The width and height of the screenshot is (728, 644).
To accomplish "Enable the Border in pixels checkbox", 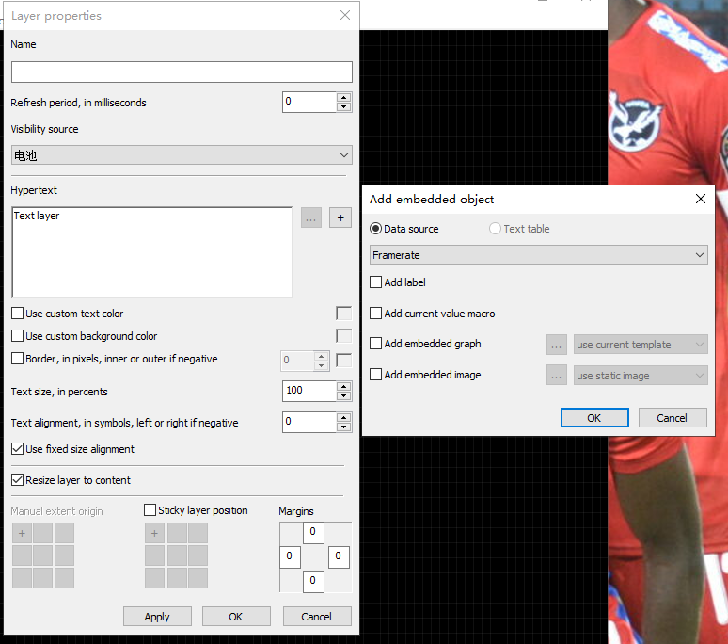I will pyautogui.click(x=18, y=358).
